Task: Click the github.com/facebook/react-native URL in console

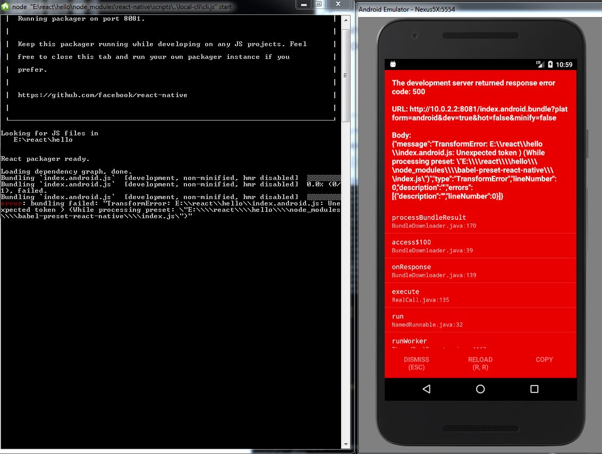Action: [x=103, y=95]
